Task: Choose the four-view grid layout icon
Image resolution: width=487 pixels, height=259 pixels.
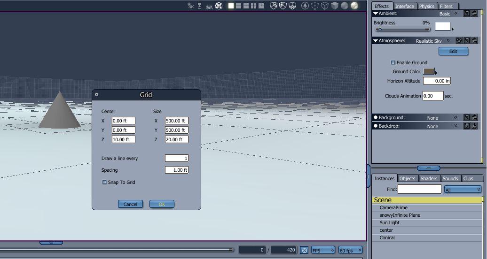Action: tap(253, 6)
